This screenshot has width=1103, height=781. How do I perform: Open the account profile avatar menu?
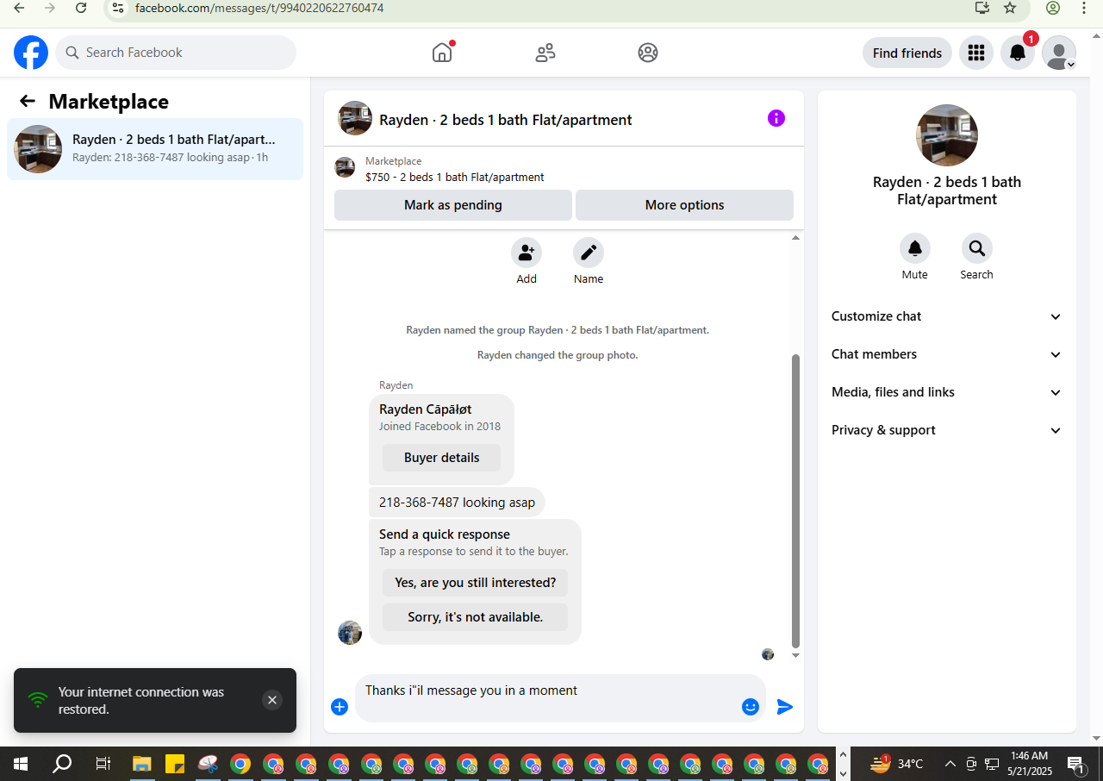click(x=1059, y=53)
